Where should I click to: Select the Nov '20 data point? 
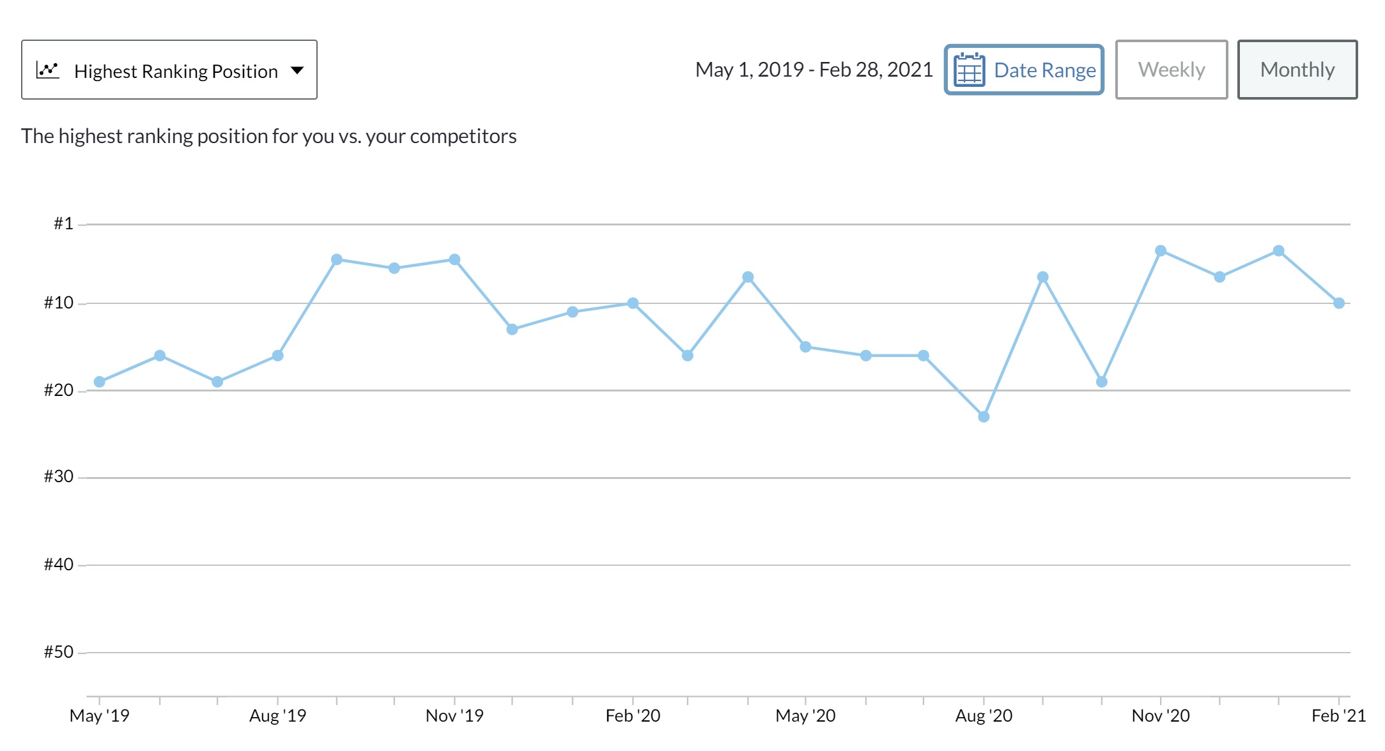pyautogui.click(x=1161, y=251)
